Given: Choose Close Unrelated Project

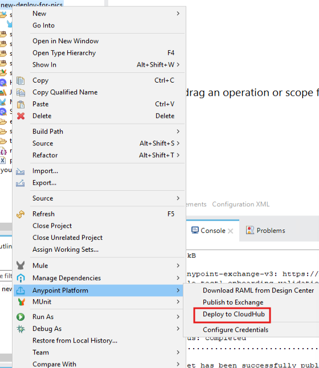Looking at the screenshot, I should 68,238.
